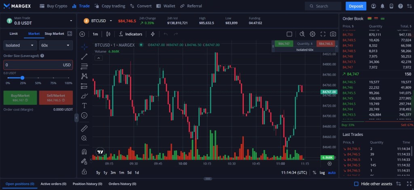This screenshot has width=414, height=190.
Task: Open the Fibonacci and horizontal lines tool
Action: (84, 66)
